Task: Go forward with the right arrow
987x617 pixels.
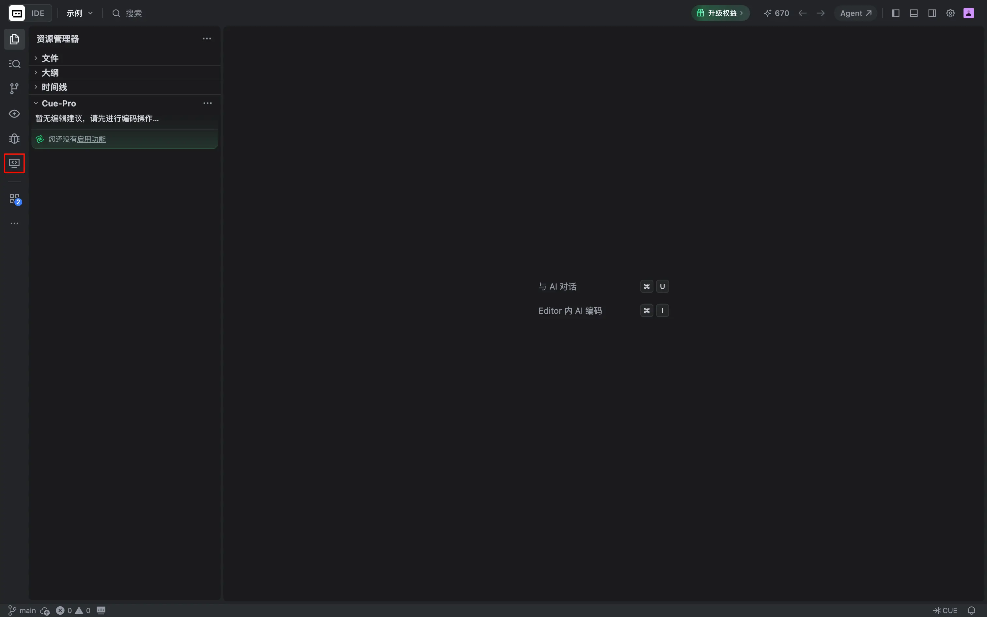Action: 821,13
